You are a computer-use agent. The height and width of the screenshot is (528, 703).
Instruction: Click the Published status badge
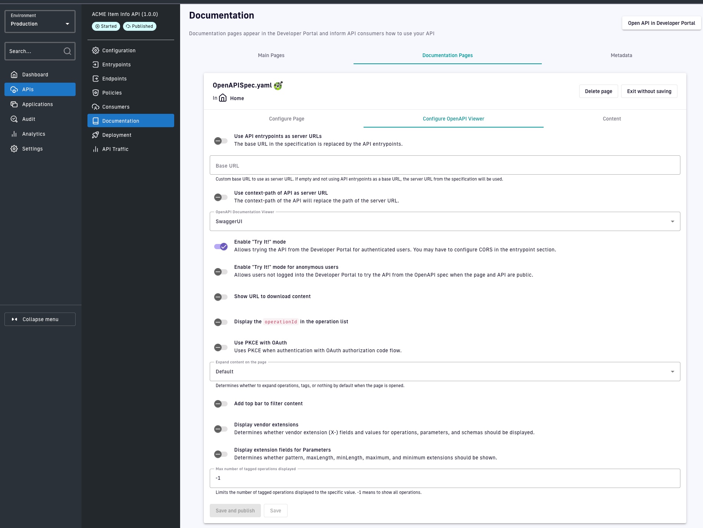(140, 26)
